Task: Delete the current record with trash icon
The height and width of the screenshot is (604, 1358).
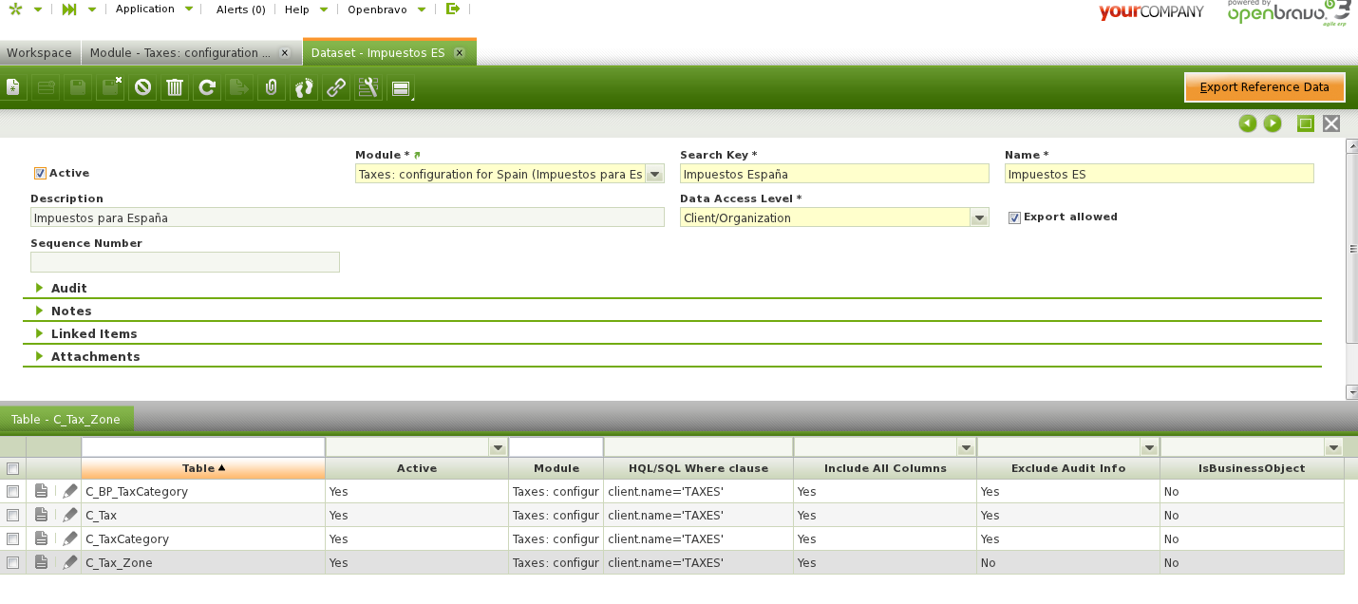Action: coord(175,88)
